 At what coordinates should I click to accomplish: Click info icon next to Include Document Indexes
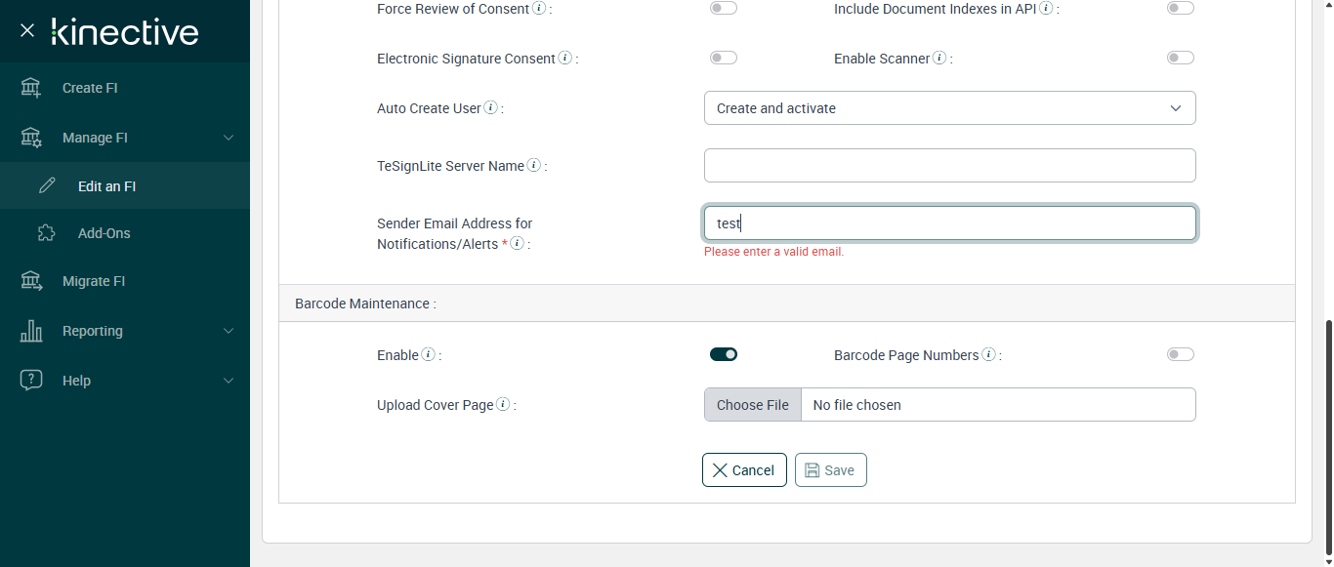(1046, 9)
